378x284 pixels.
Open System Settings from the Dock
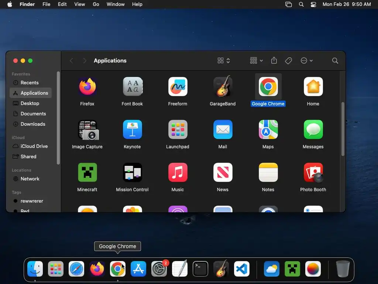159,269
